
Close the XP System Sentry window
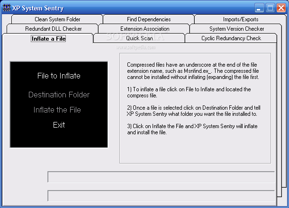pyautogui.click(x=281, y=8)
